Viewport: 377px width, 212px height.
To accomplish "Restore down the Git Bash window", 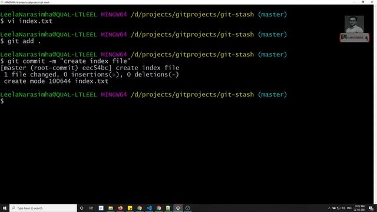I will point(363,2).
